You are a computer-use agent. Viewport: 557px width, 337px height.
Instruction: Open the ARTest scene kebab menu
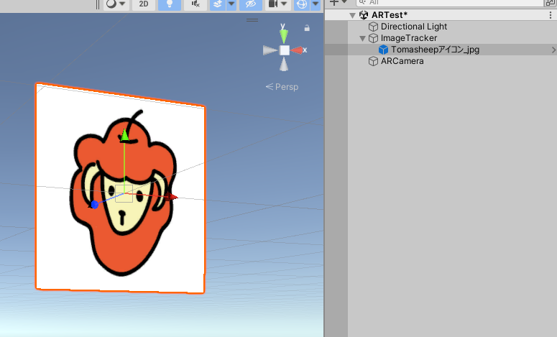click(x=551, y=15)
